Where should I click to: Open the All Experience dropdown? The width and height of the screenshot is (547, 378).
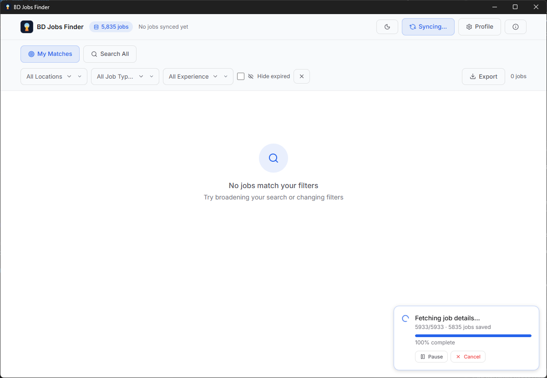[198, 76]
